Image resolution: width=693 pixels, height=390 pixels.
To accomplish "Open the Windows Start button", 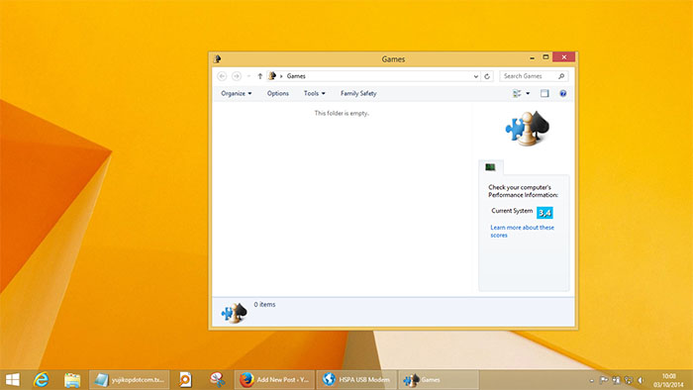I will [12, 380].
